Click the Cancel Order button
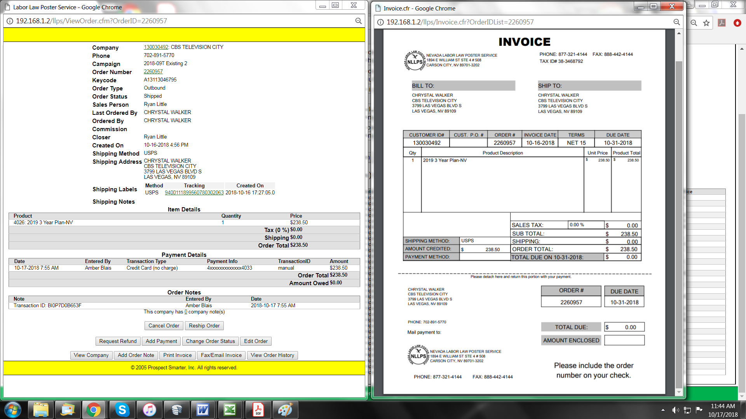This screenshot has height=419, width=746. (164, 326)
